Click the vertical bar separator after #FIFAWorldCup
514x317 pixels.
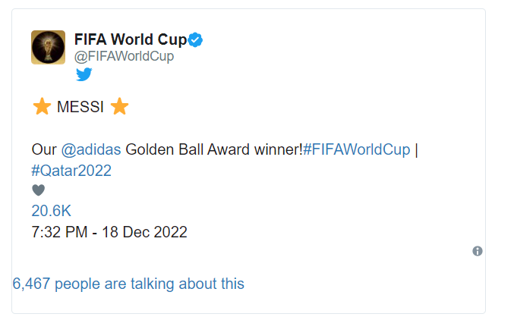(x=416, y=150)
